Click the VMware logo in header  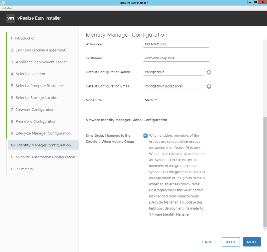point(10,18)
